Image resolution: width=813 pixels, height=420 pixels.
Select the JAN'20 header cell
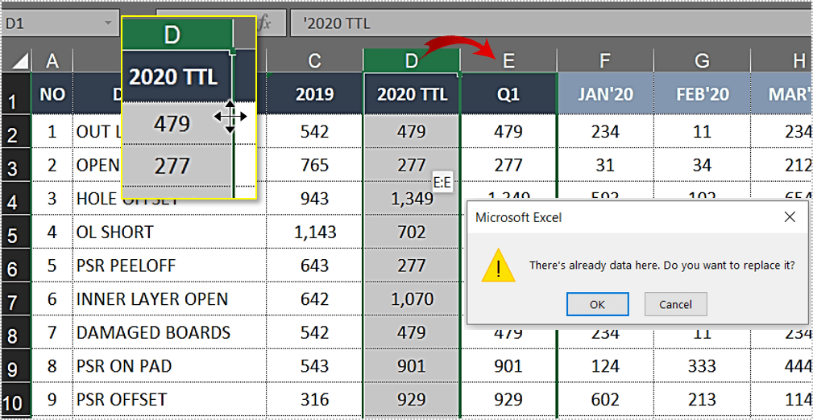point(605,95)
